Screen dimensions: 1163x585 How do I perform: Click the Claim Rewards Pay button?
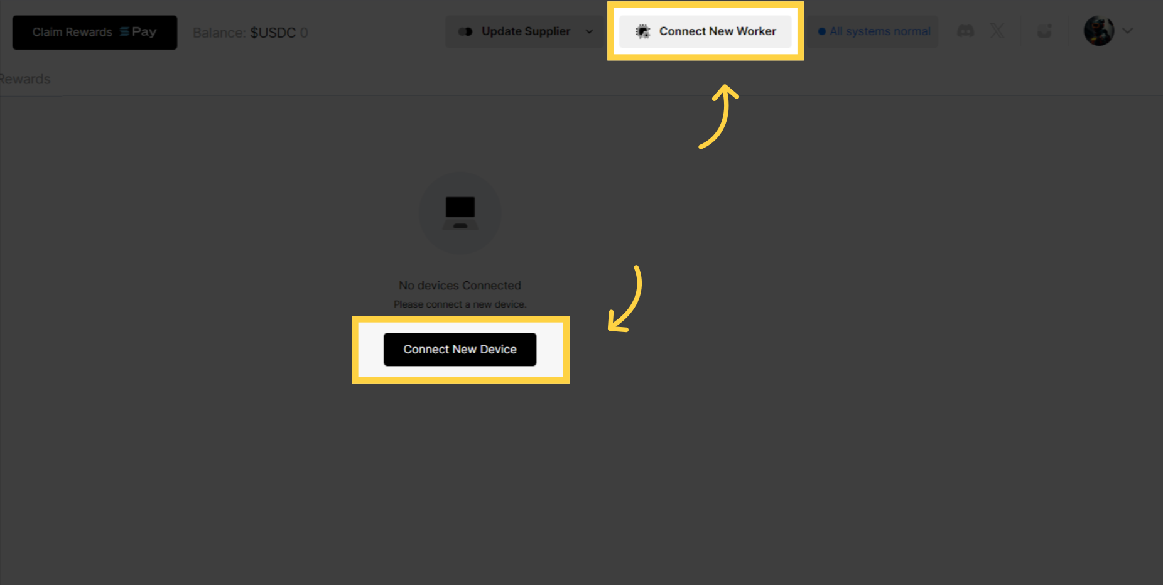[x=95, y=32]
